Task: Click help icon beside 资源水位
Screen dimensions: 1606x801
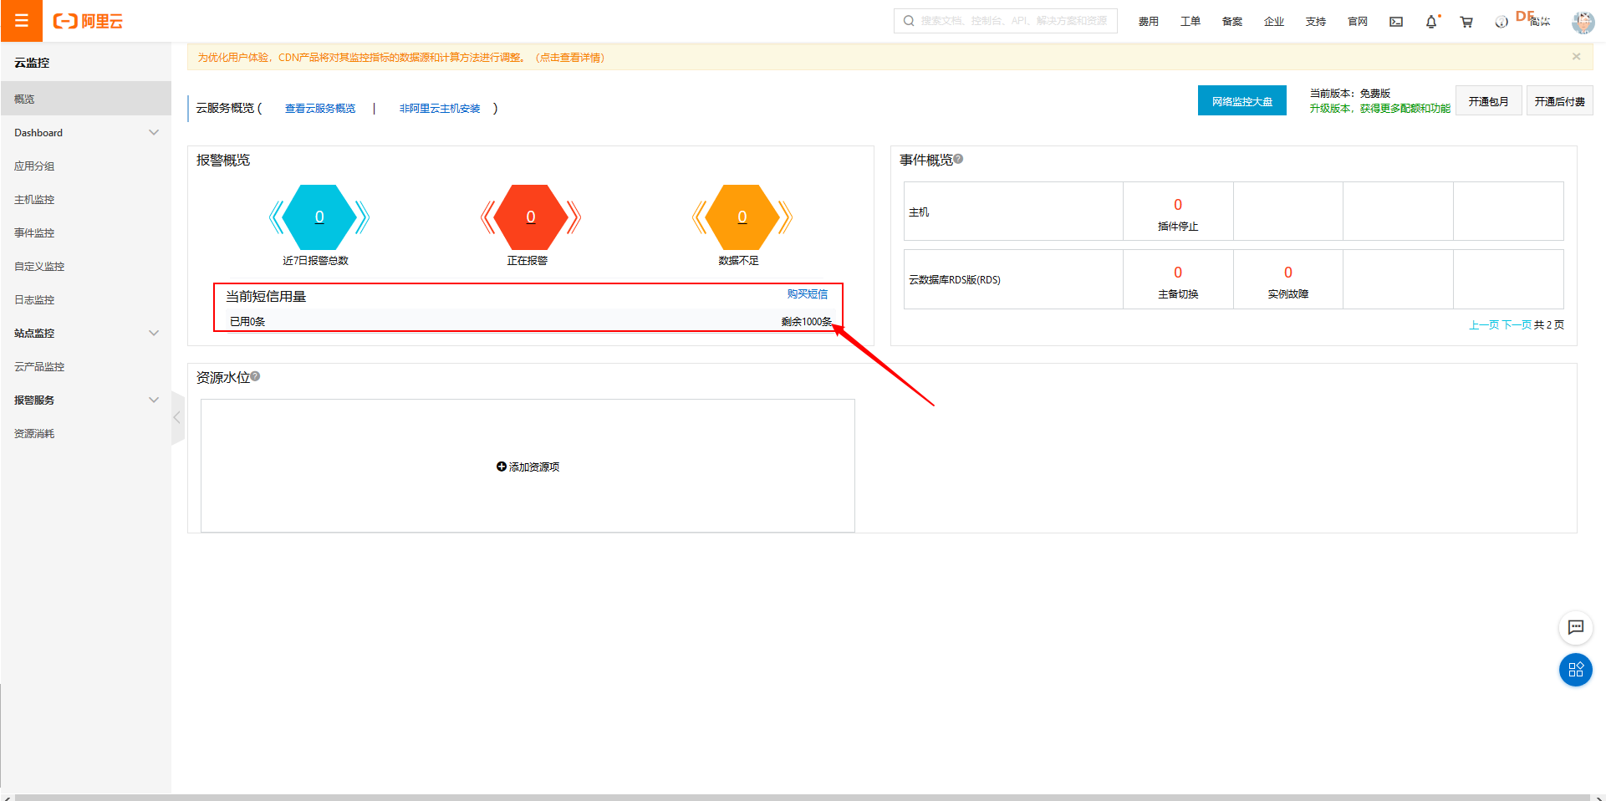Action: (255, 376)
